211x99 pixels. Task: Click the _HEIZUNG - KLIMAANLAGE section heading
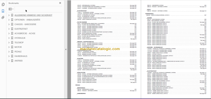click(154, 47)
